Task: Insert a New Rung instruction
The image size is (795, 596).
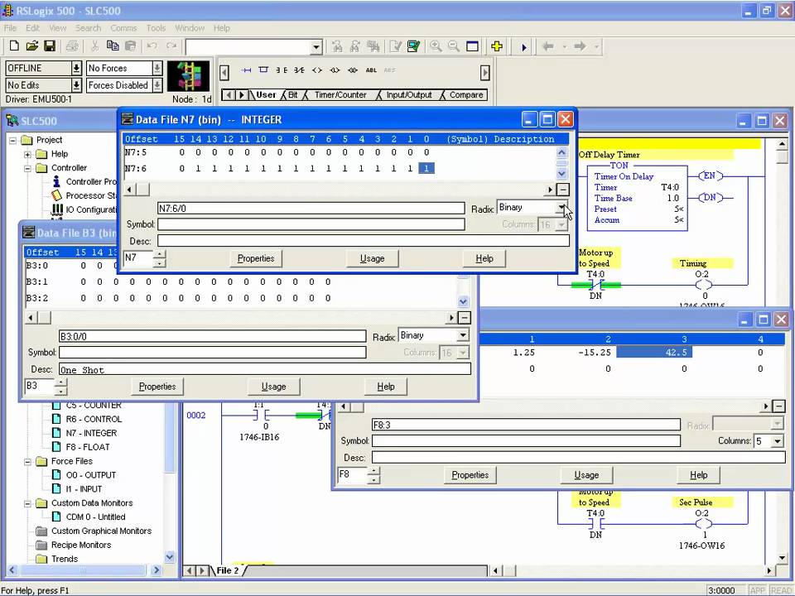Action: (246, 70)
